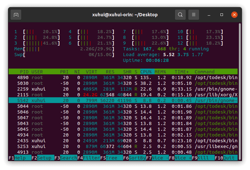Click 135. CPU% value of PID 4890
250x170 pixels.
[146, 78]
